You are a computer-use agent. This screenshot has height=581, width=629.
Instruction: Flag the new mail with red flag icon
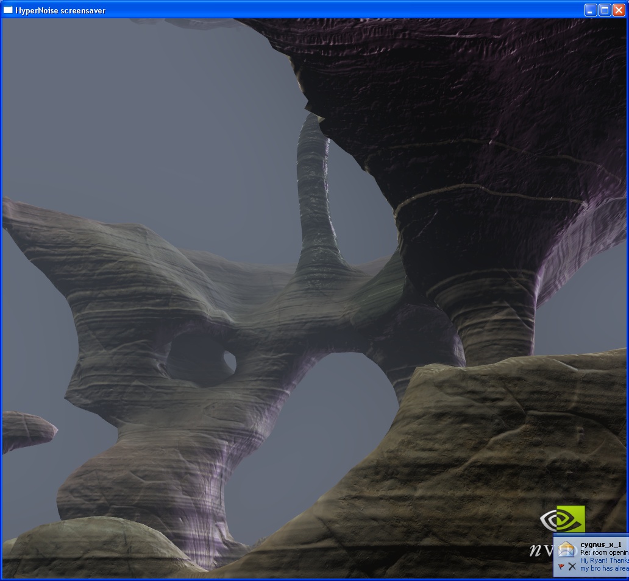561,566
